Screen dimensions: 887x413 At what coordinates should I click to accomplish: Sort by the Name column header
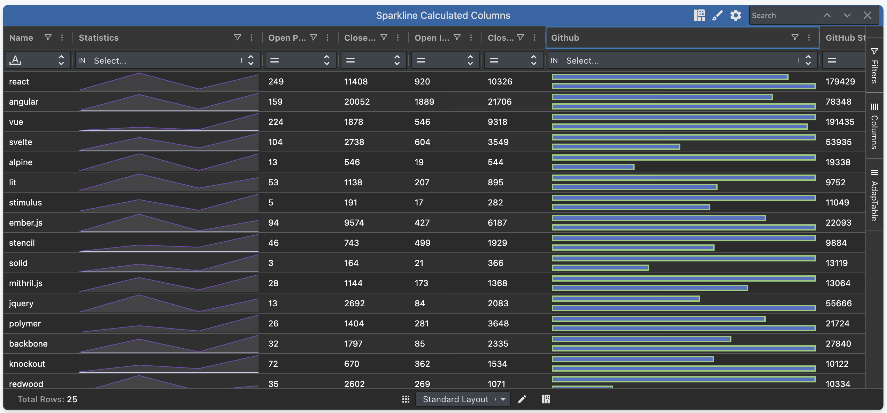pyautogui.click(x=21, y=38)
